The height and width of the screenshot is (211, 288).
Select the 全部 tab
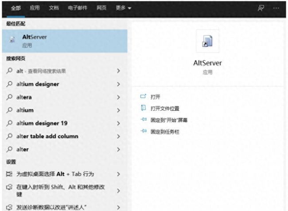pyautogui.click(x=16, y=8)
